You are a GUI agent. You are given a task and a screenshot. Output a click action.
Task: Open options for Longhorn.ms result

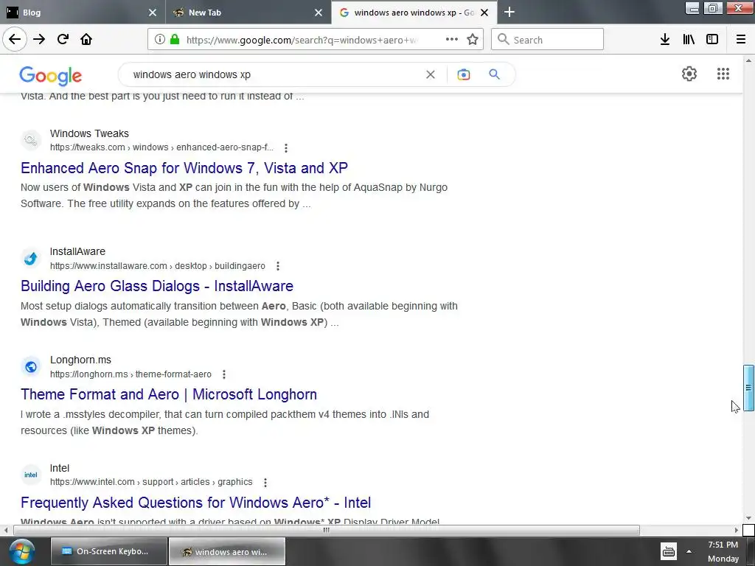click(x=224, y=374)
